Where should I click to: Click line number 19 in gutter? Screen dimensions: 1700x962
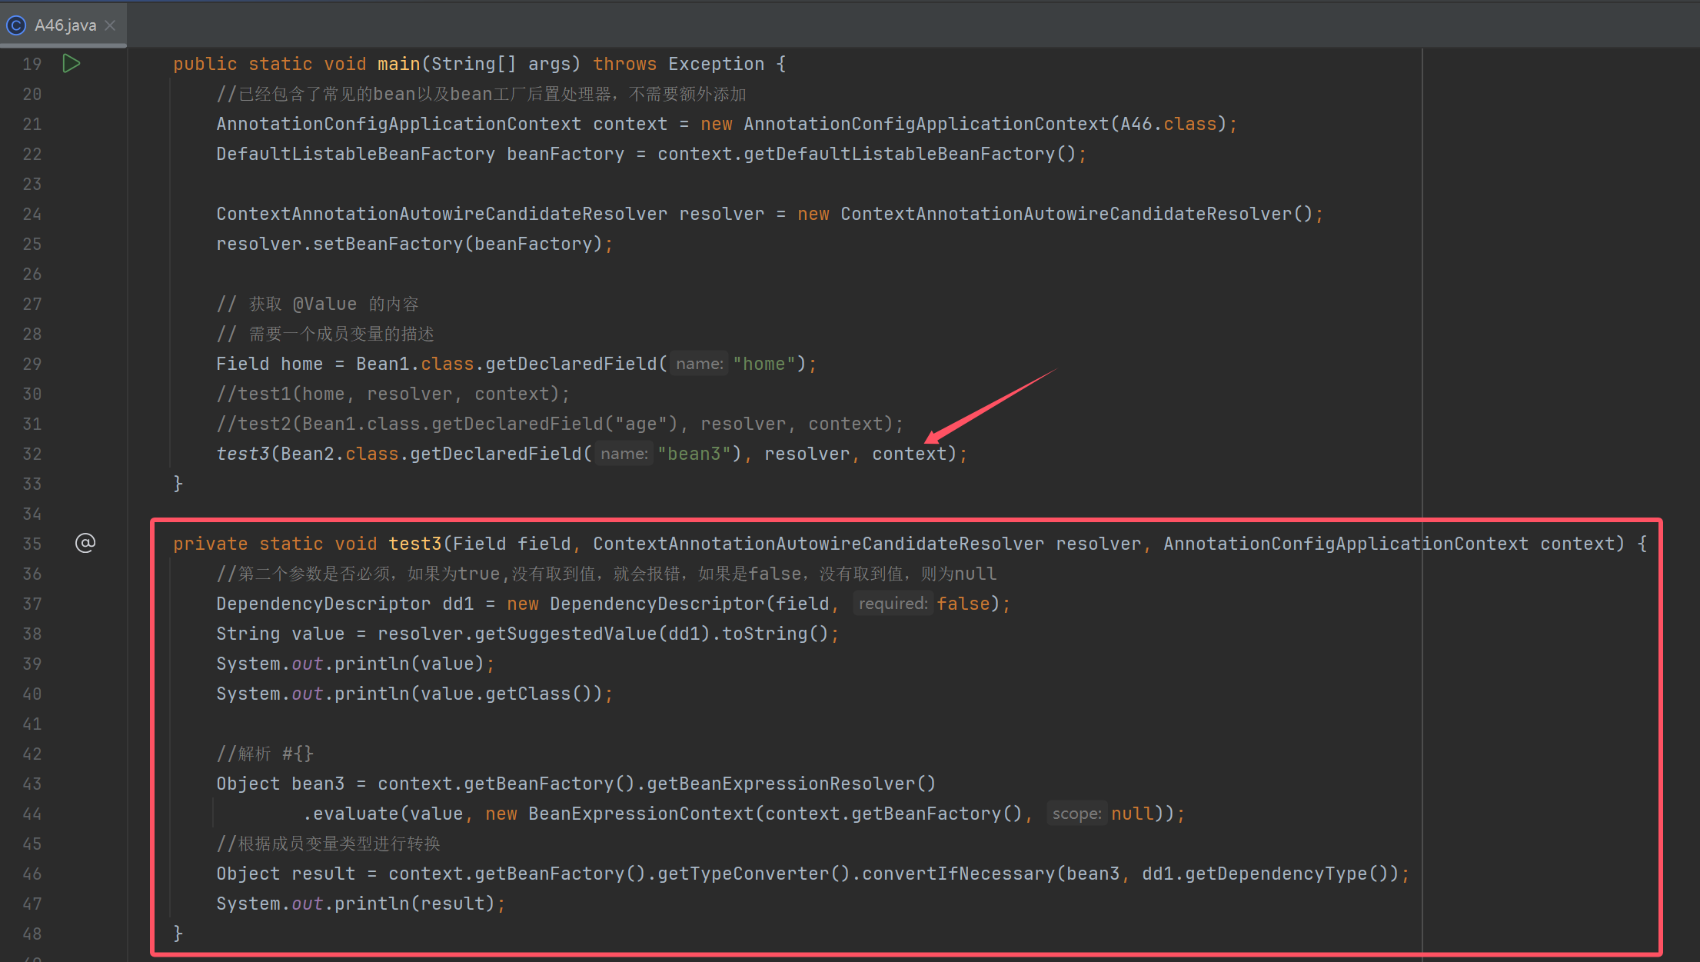pos(32,64)
